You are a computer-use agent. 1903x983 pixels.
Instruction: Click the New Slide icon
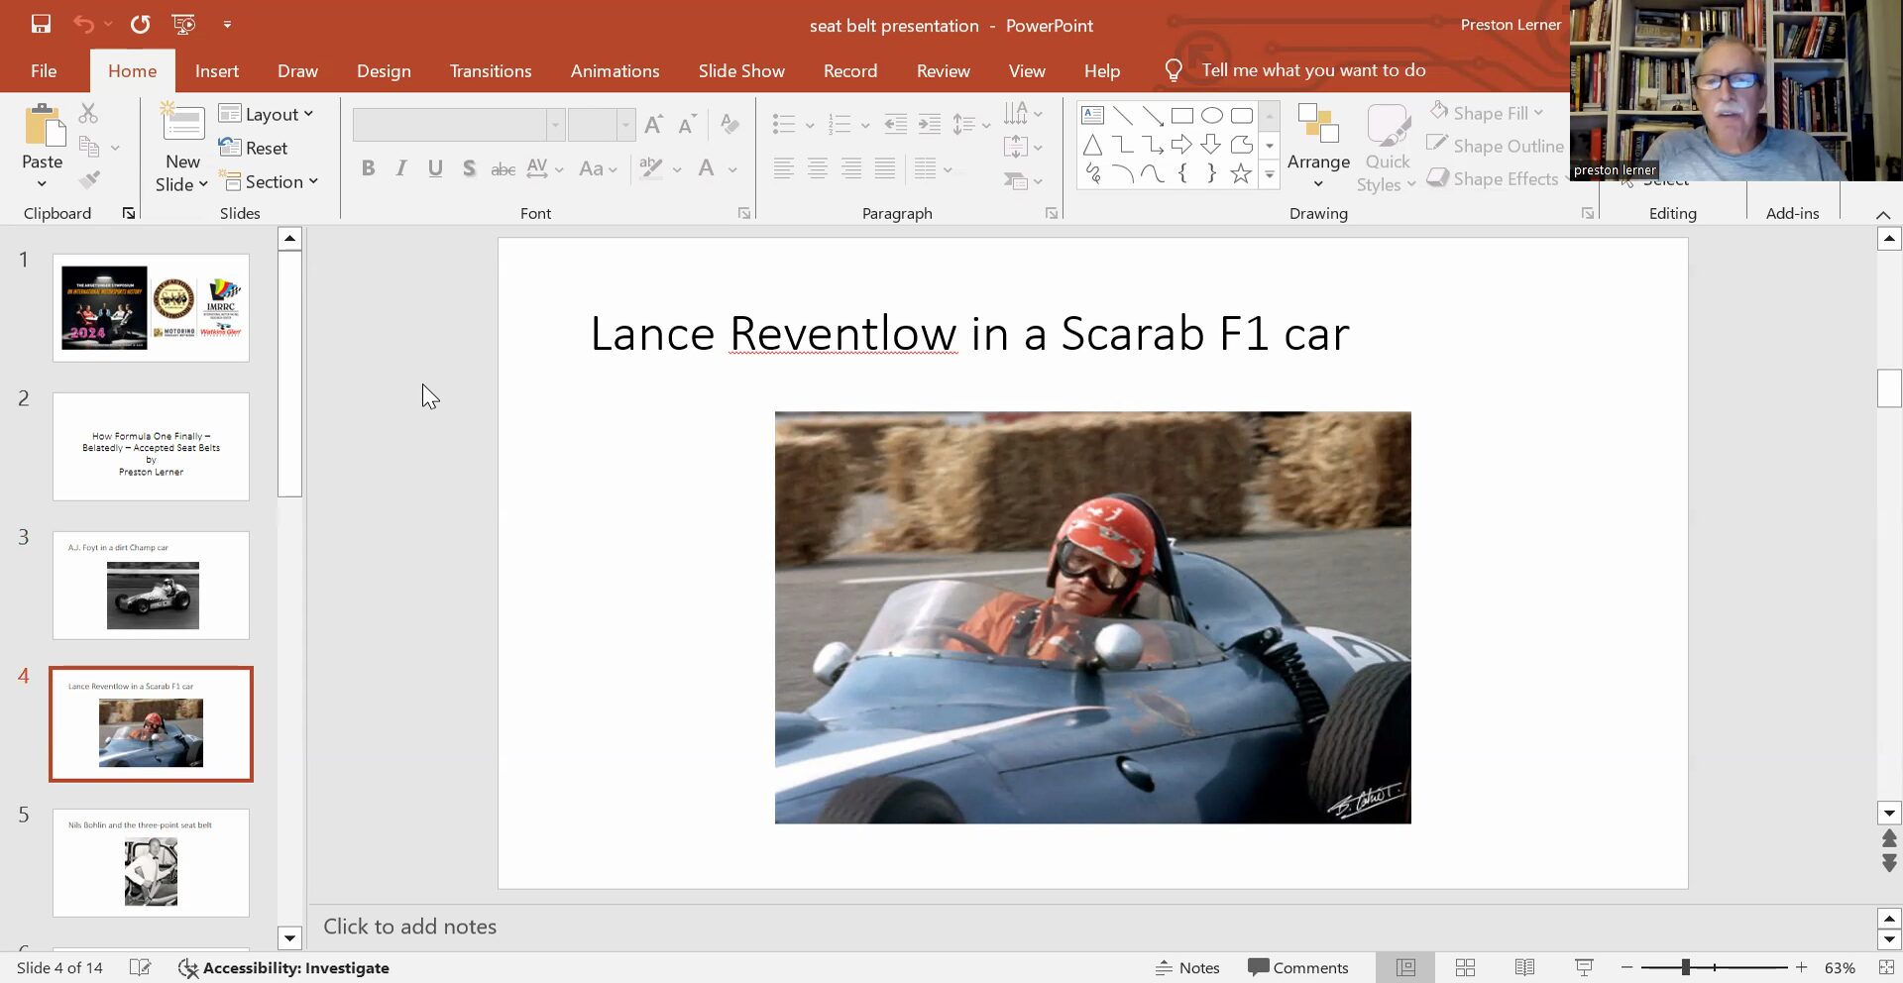(x=182, y=123)
